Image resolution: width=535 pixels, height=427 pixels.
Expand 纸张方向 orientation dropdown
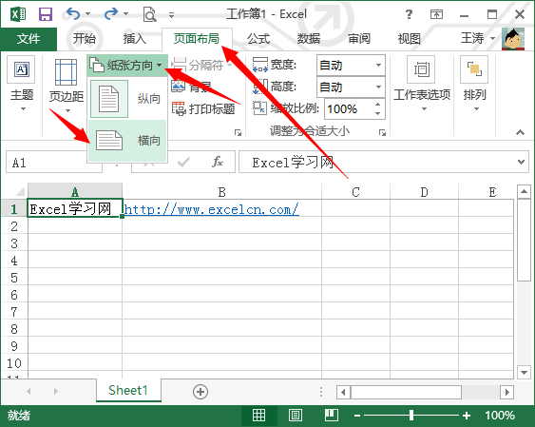[x=127, y=65]
